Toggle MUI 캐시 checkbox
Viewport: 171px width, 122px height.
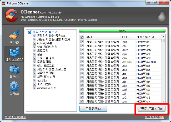tap(34, 80)
